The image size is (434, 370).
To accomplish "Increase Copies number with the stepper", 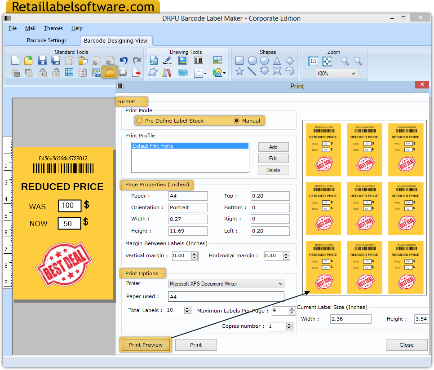I will coord(290,324).
